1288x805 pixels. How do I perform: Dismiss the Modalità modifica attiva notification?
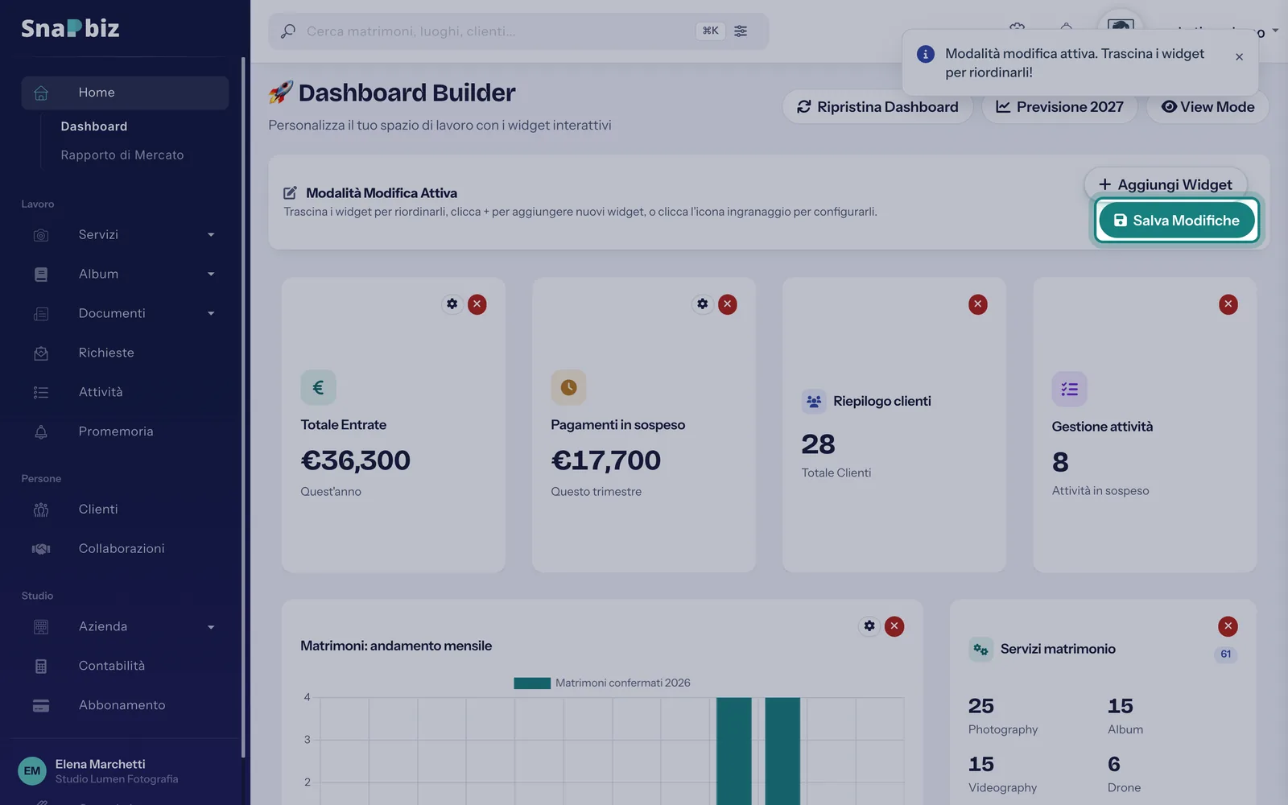point(1239,57)
